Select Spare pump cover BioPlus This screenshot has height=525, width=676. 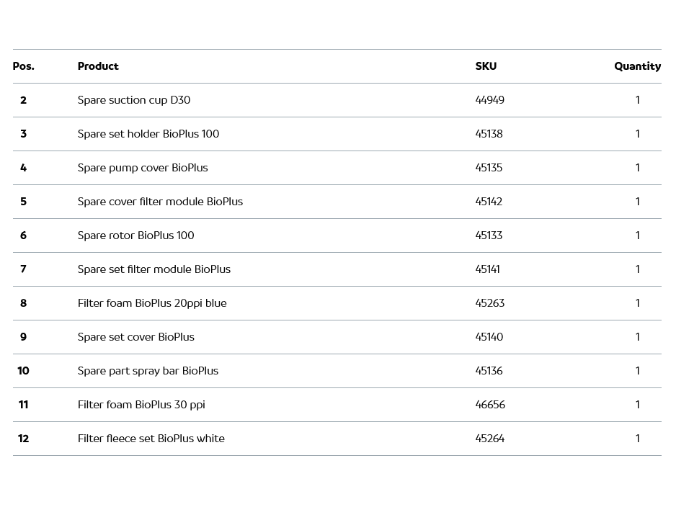coord(143,168)
